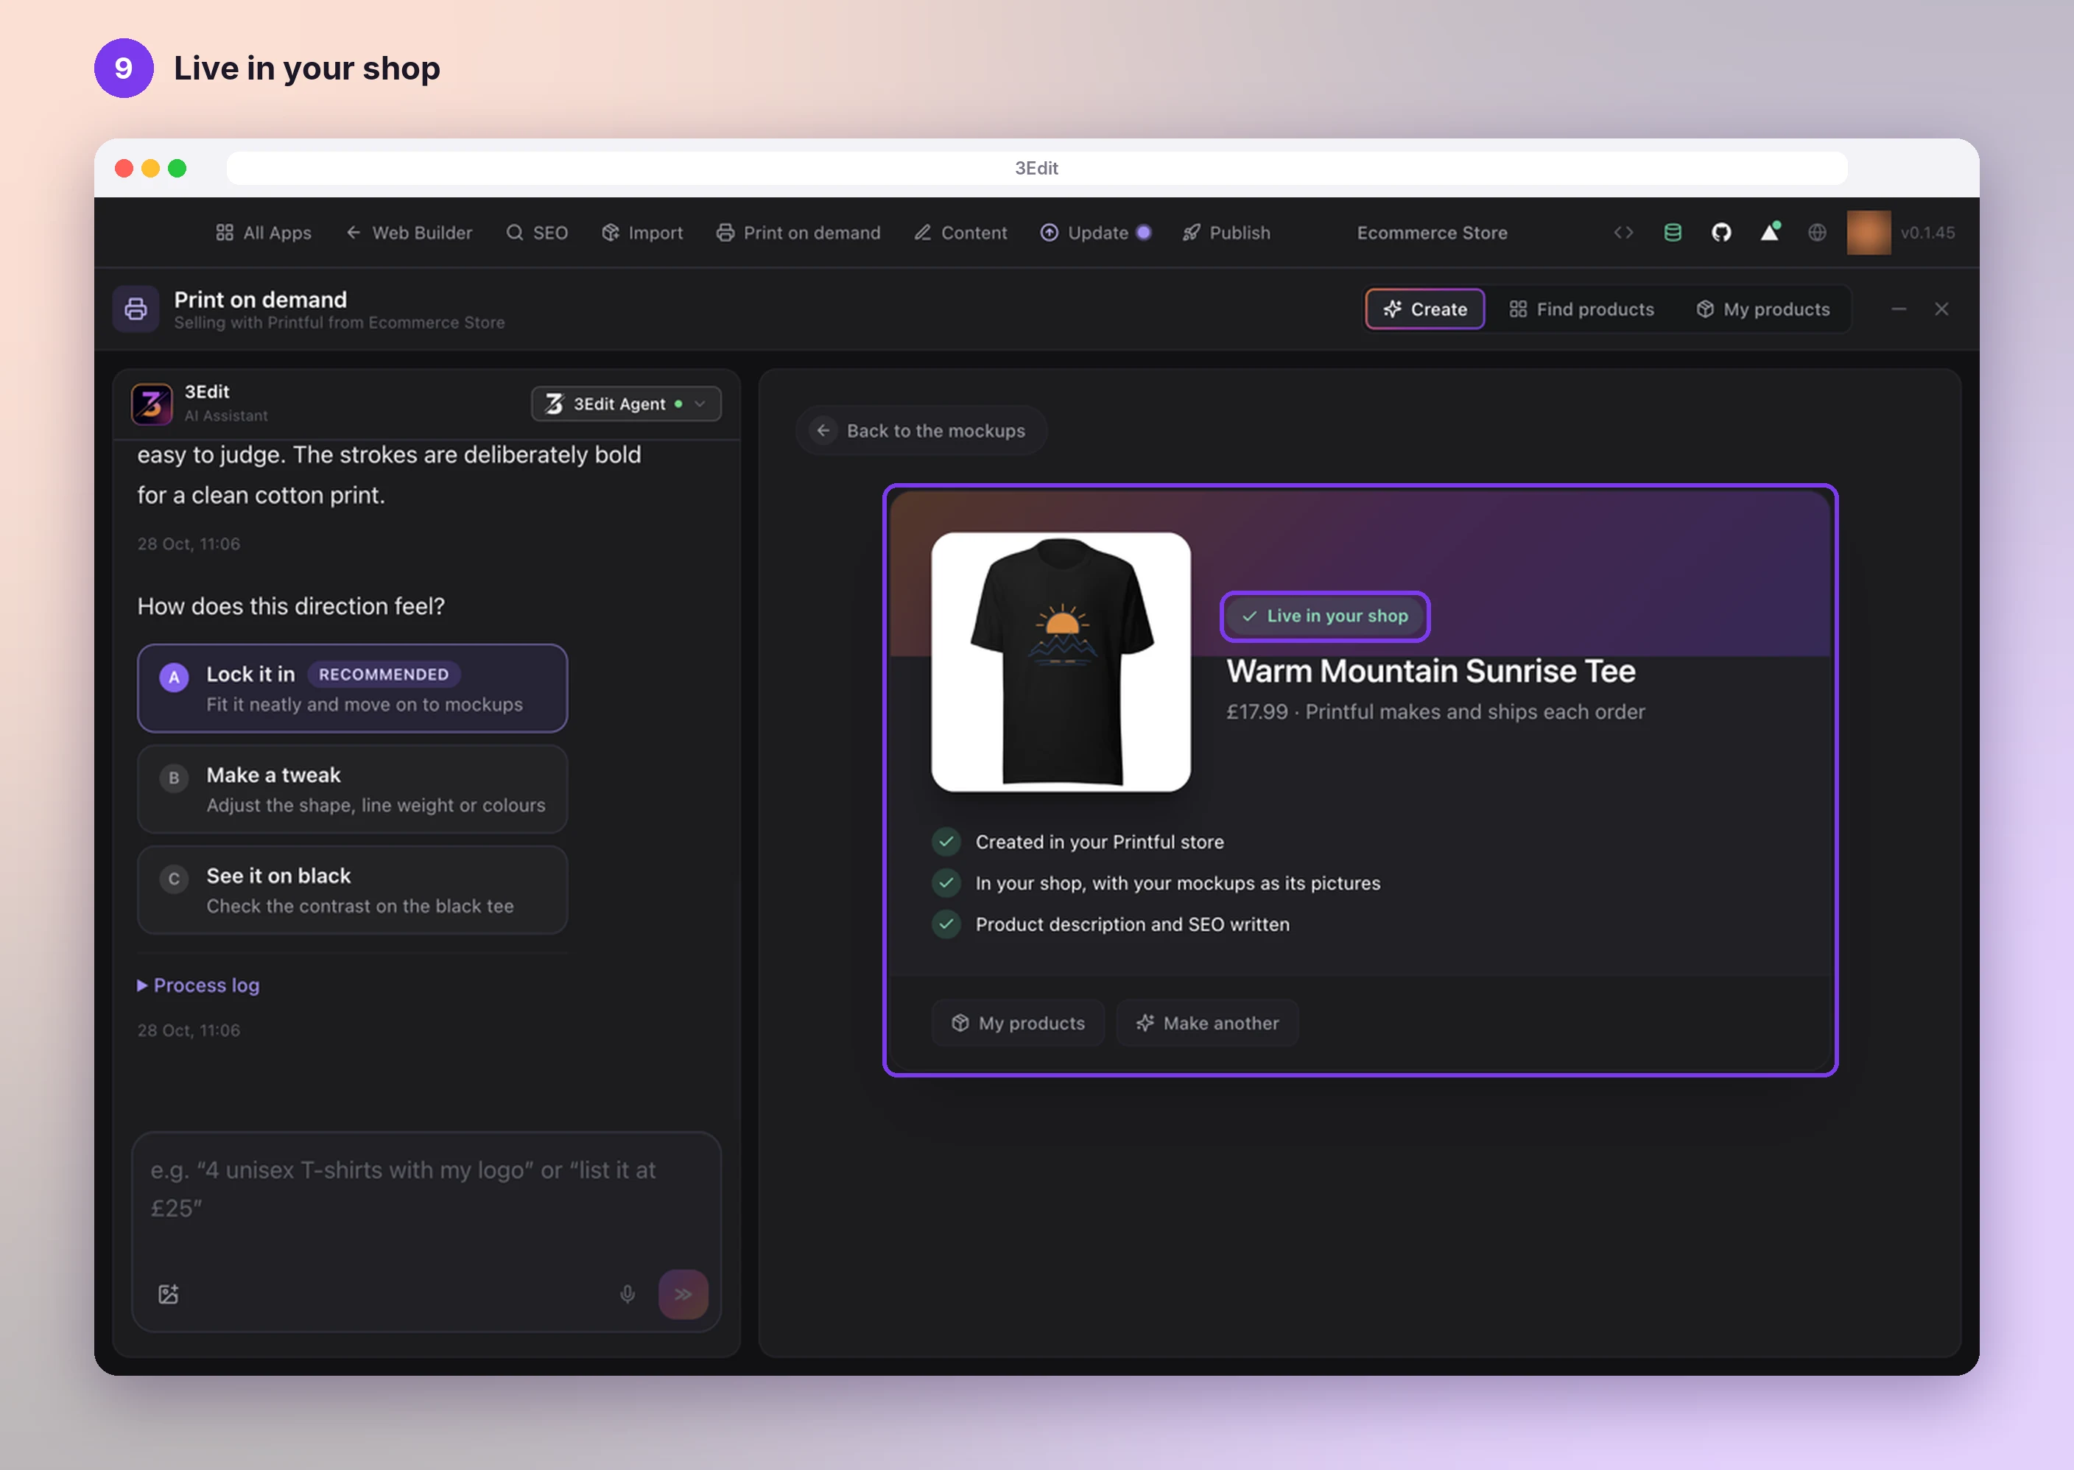Click the browser address bar showing 3Edit

click(1036, 169)
